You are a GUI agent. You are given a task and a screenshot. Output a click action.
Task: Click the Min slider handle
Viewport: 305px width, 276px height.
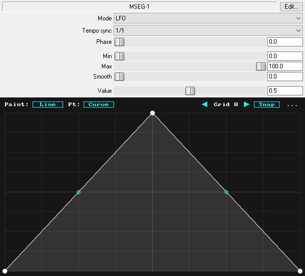119,56
